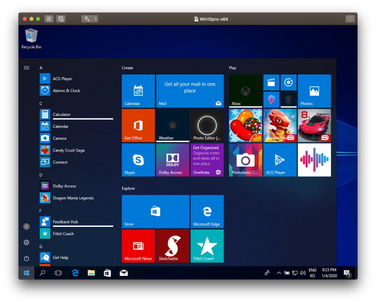This screenshot has width=376, height=304.
Task: Open the Mail app on the taskbar
Action: [124, 273]
